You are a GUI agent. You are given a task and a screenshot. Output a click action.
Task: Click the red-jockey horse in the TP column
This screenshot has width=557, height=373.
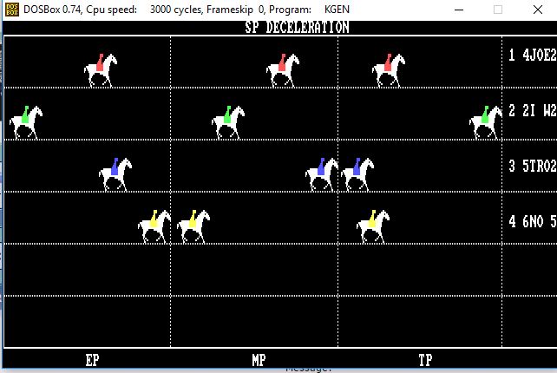click(x=389, y=70)
